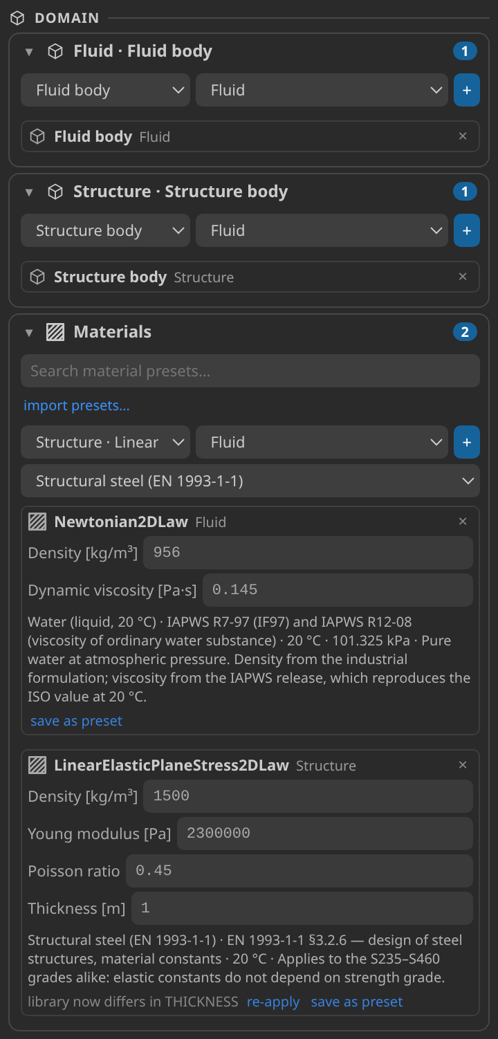
Task: Click the DOMAIN cube icon in the header
Action: [x=17, y=18]
